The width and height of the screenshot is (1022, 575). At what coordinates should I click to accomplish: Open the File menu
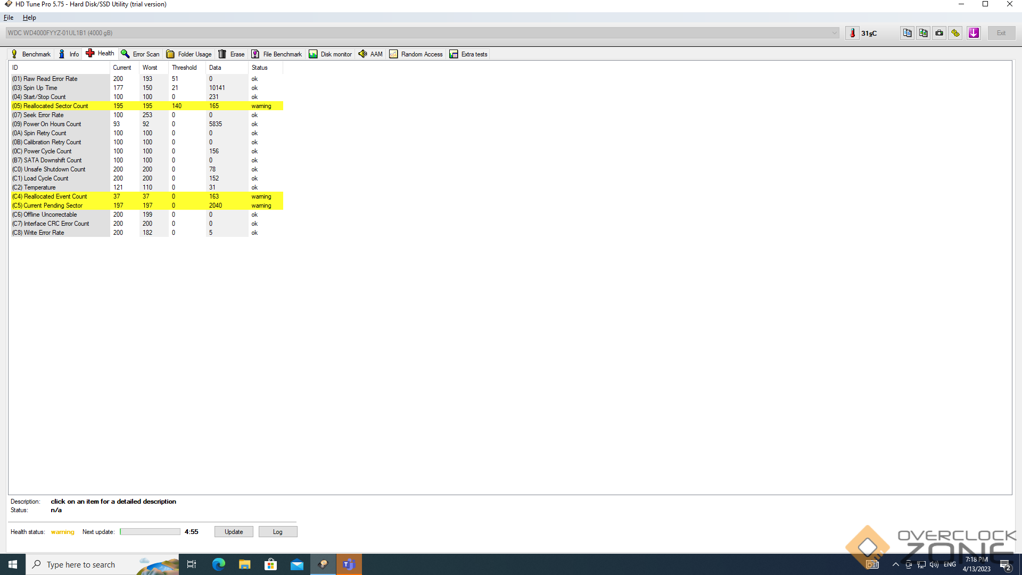[9, 18]
